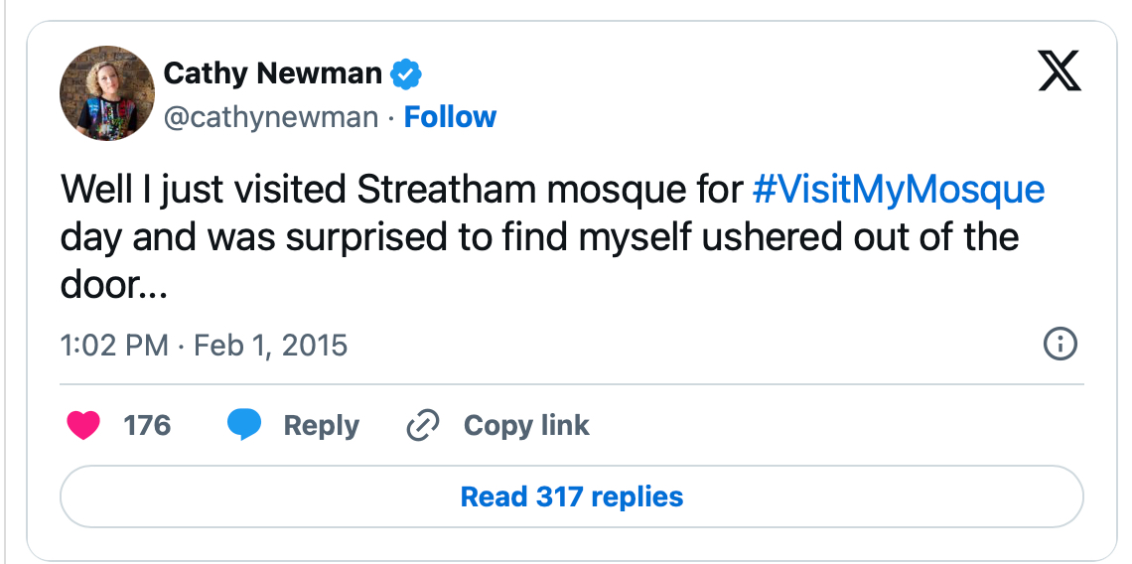The image size is (1132, 564).
Task: Open the X logo in the corner
Action: (x=1060, y=71)
